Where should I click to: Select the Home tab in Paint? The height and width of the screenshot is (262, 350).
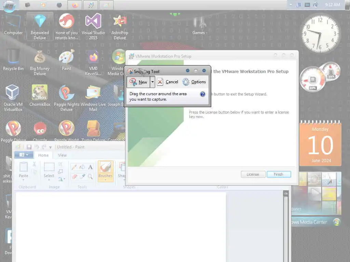coord(43,155)
